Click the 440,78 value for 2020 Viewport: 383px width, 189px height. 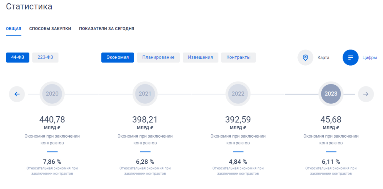52,120
